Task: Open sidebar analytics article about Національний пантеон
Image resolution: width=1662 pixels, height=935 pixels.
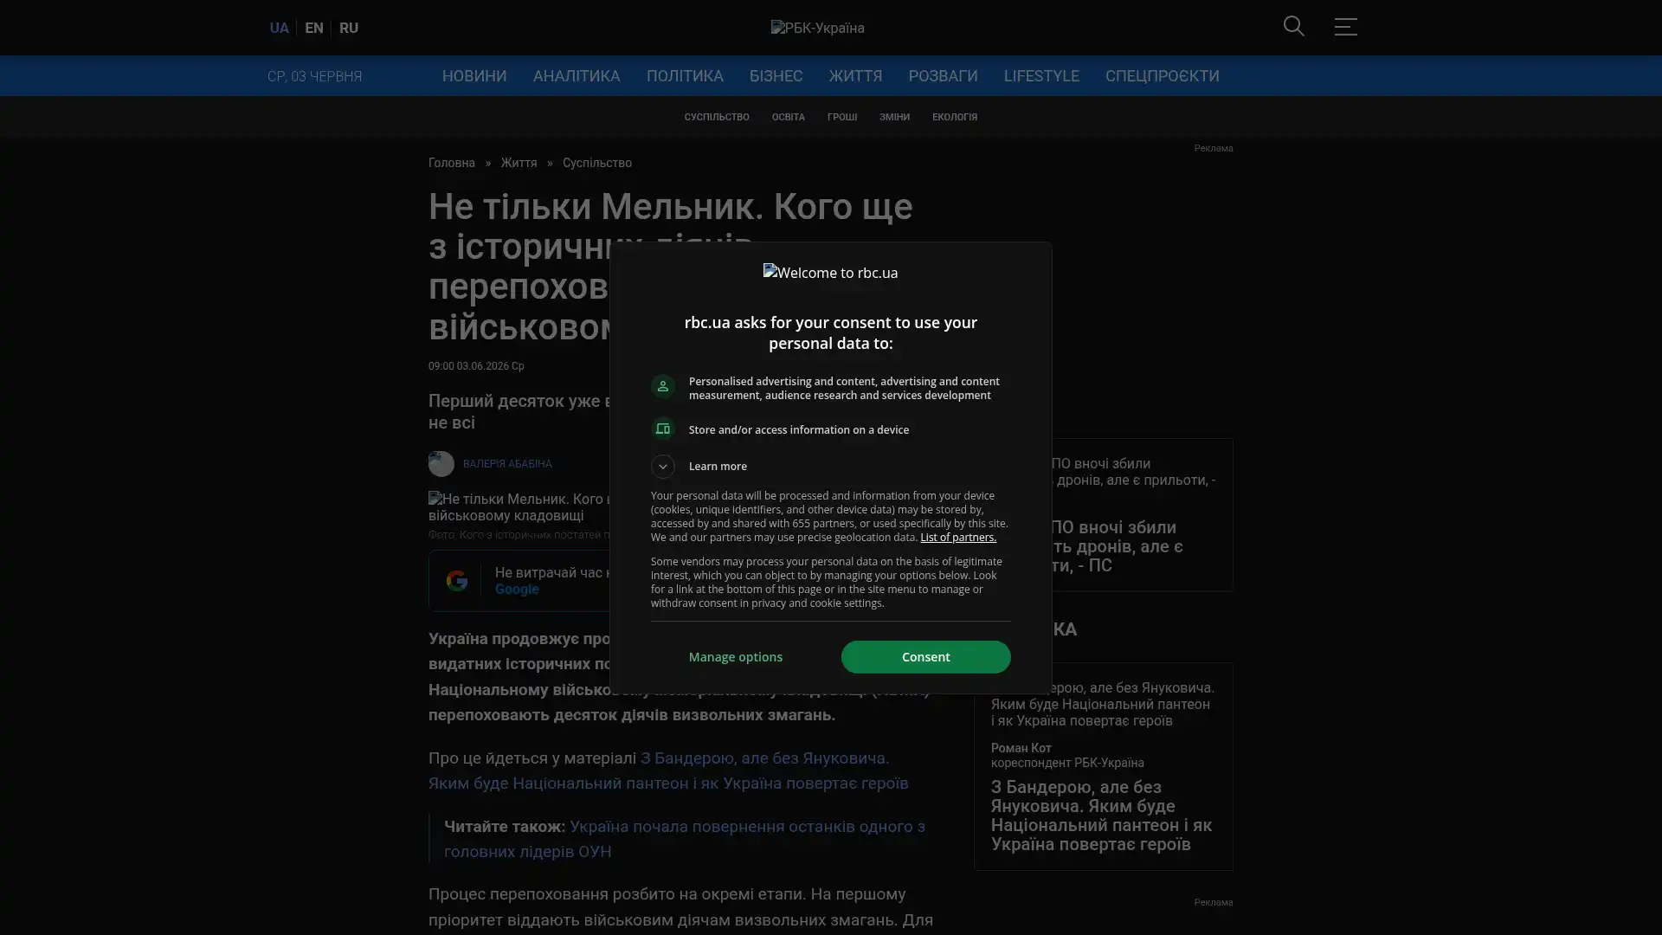Action: [x=1101, y=816]
